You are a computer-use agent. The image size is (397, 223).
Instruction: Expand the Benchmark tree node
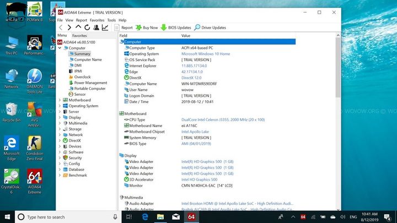(x=60, y=175)
